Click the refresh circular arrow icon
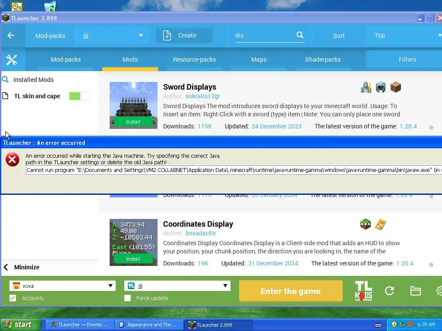 pos(389,291)
